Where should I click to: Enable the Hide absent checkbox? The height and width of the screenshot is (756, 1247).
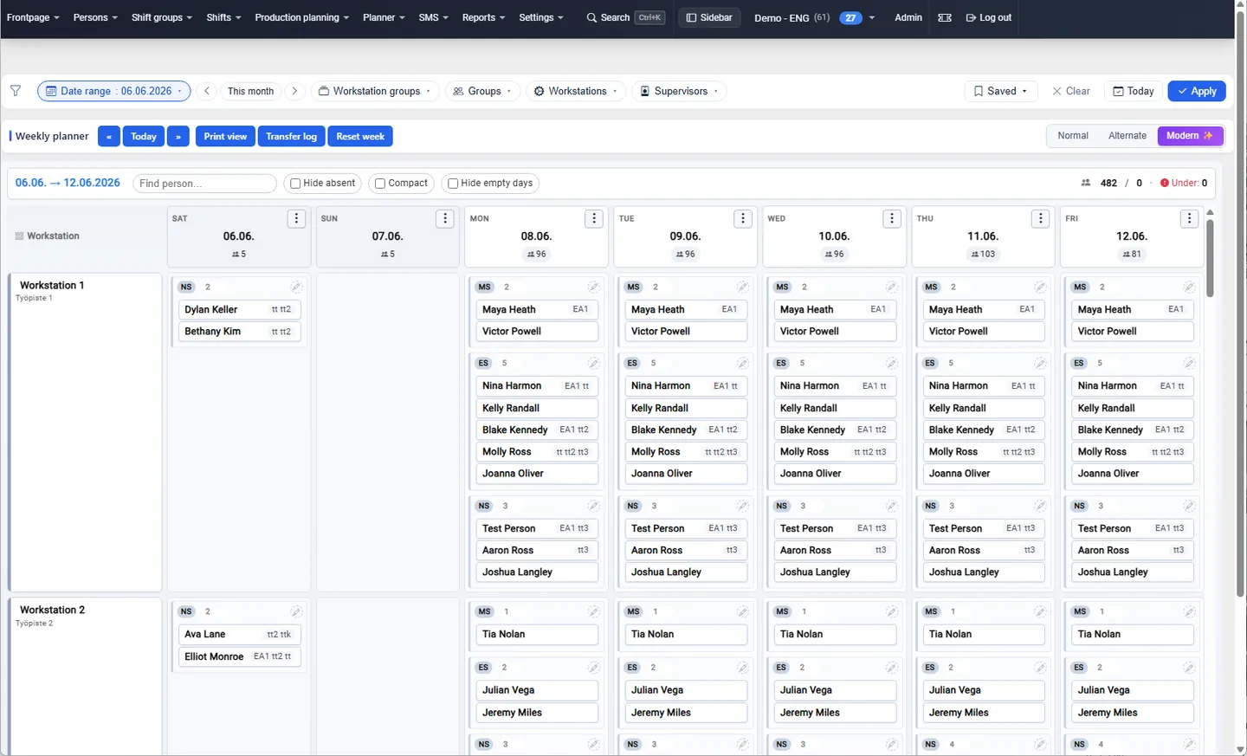tap(295, 184)
